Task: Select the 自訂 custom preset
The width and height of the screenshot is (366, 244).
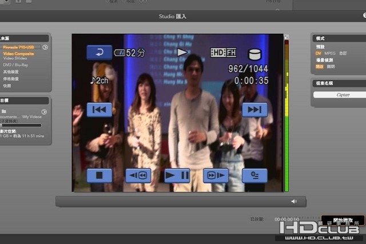Action: 343,53
